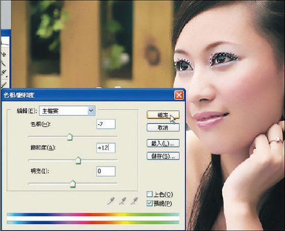Enable the 上色(O) colorize checkbox
The height and width of the screenshot is (231, 285).
click(149, 194)
